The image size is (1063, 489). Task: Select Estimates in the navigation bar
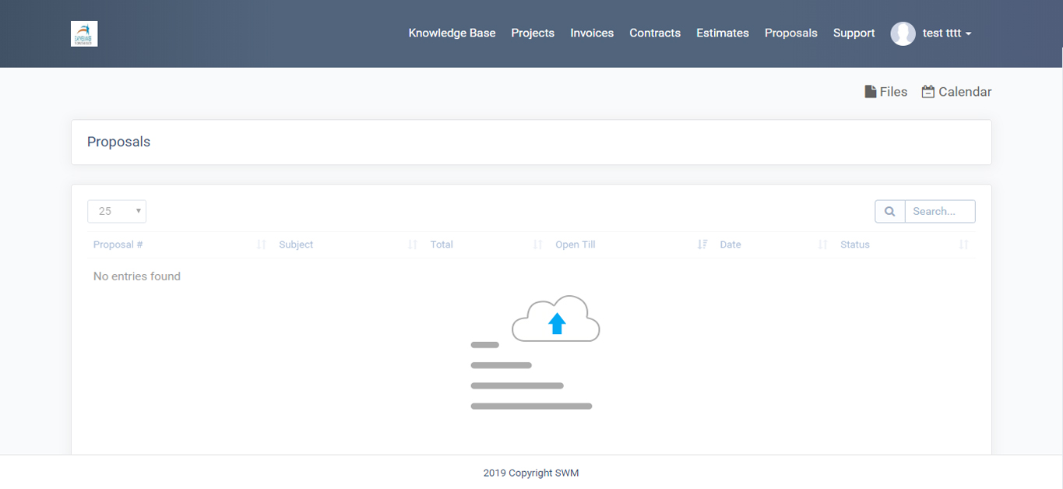tap(723, 33)
